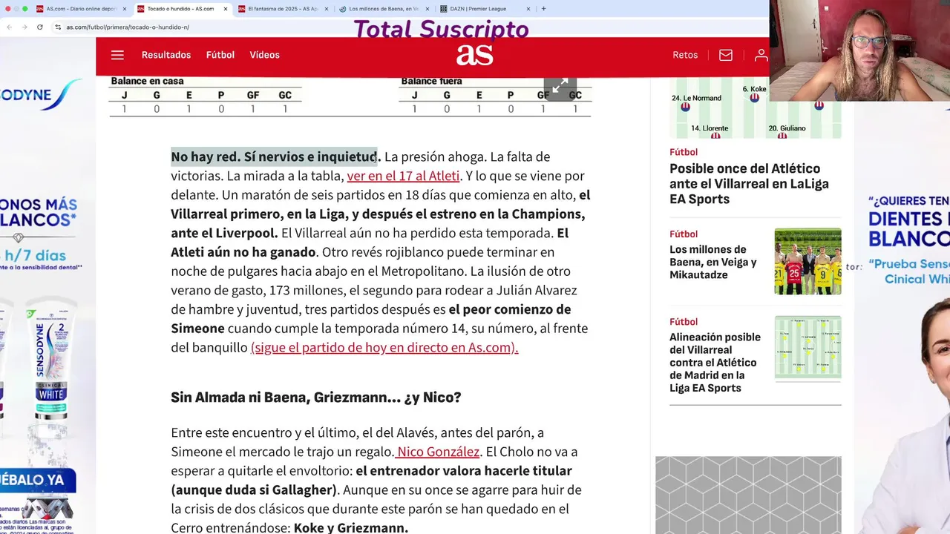Click the Sensodyne 'Pruébalo ya' ad button
Screen dimensions: 950x534
point(37,481)
